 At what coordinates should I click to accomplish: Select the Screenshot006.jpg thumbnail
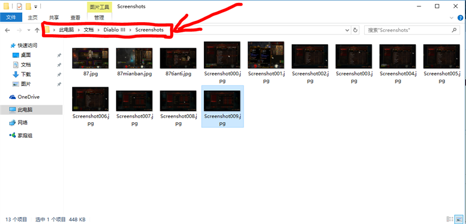(x=90, y=99)
